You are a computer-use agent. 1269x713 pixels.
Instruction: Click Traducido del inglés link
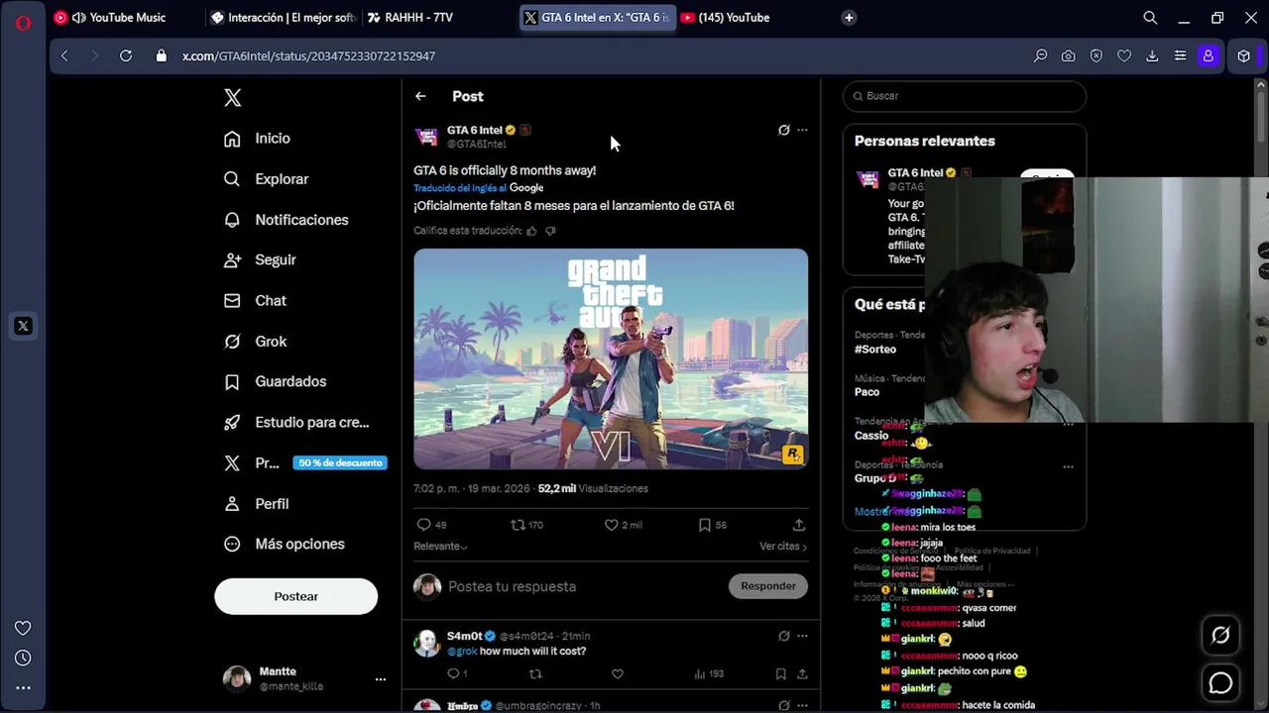[x=460, y=188]
